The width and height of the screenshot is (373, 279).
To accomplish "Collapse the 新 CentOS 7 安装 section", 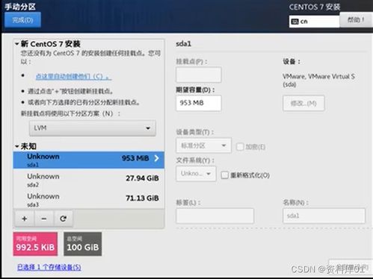I will click(x=17, y=44).
